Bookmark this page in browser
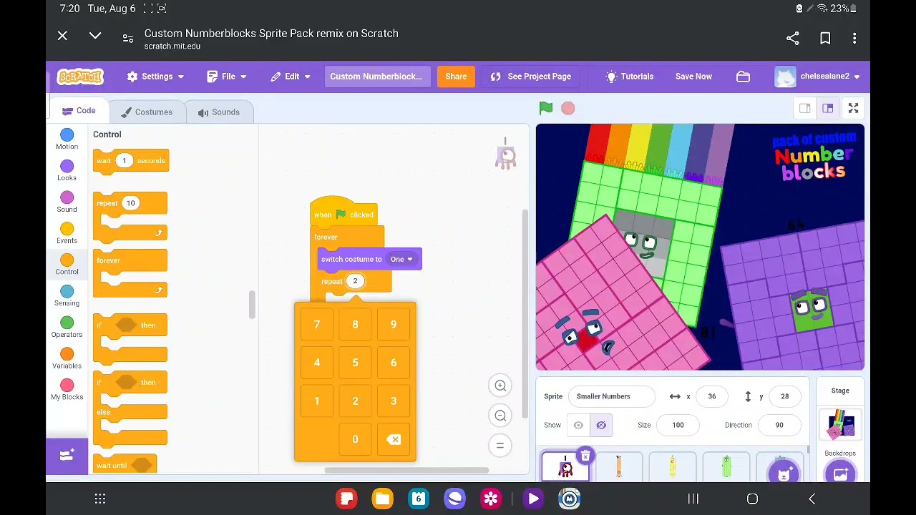The height and width of the screenshot is (515, 916). click(825, 39)
